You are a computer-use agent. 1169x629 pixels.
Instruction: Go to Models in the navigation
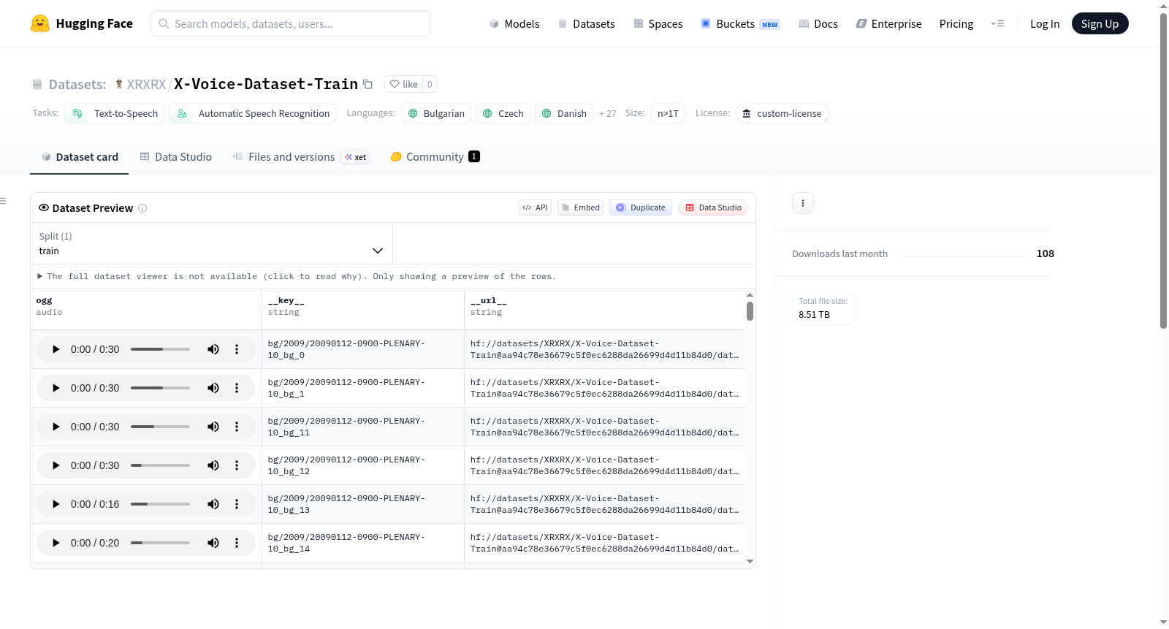point(514,23)
